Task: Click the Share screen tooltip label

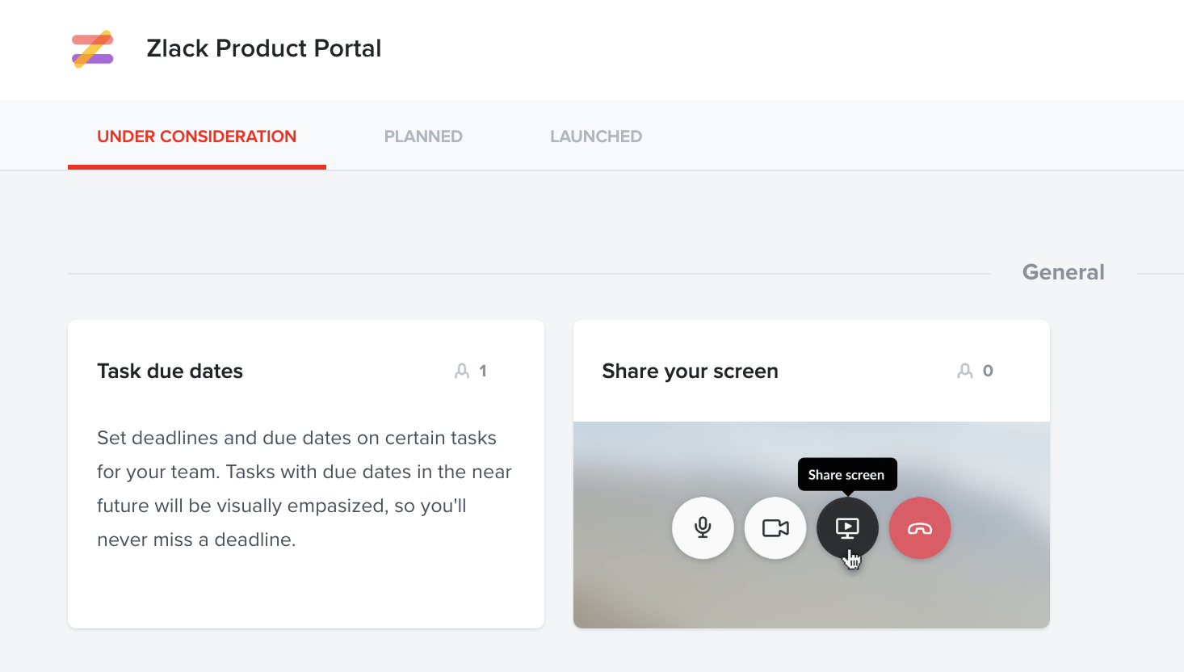Action: point(847,474)
